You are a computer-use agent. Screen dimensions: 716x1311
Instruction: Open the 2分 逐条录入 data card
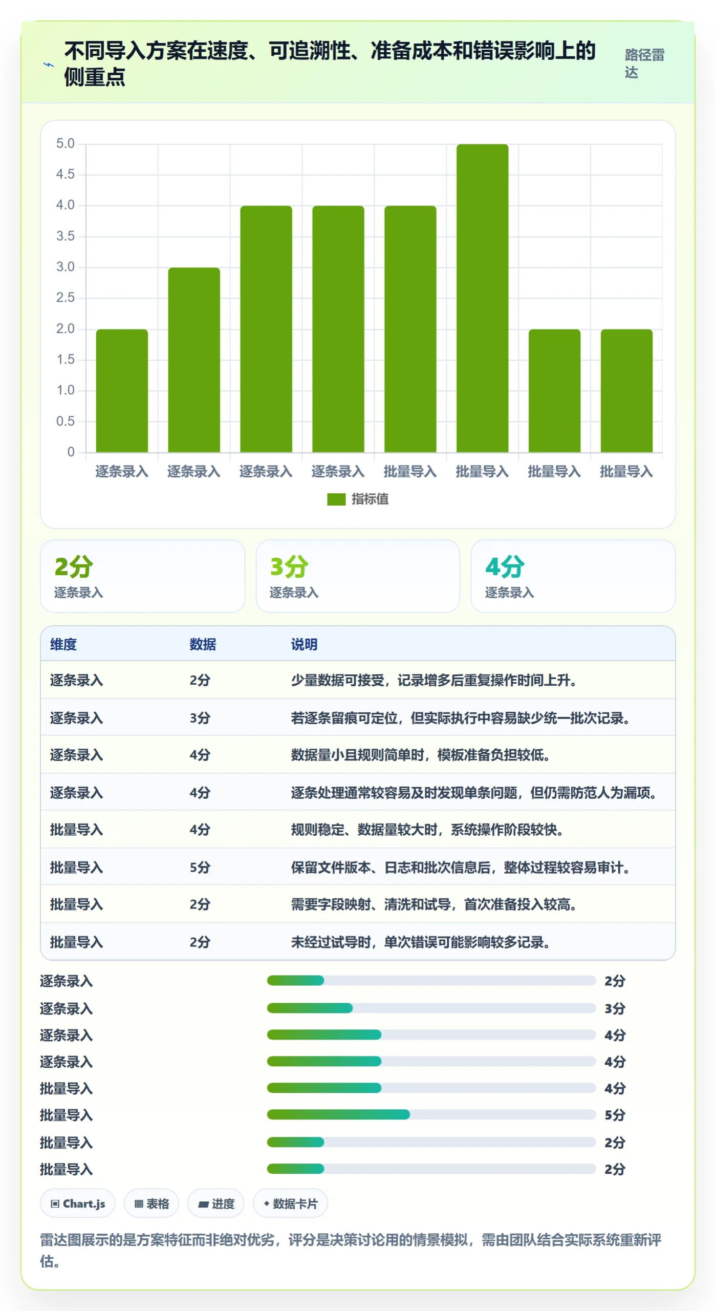point(143,576)
